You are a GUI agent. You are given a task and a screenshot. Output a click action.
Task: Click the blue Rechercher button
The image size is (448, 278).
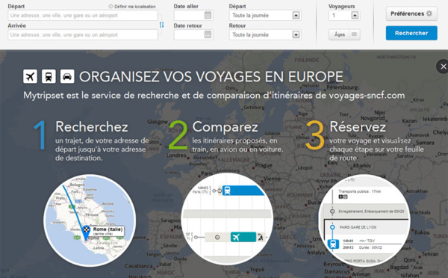(411, 33)
